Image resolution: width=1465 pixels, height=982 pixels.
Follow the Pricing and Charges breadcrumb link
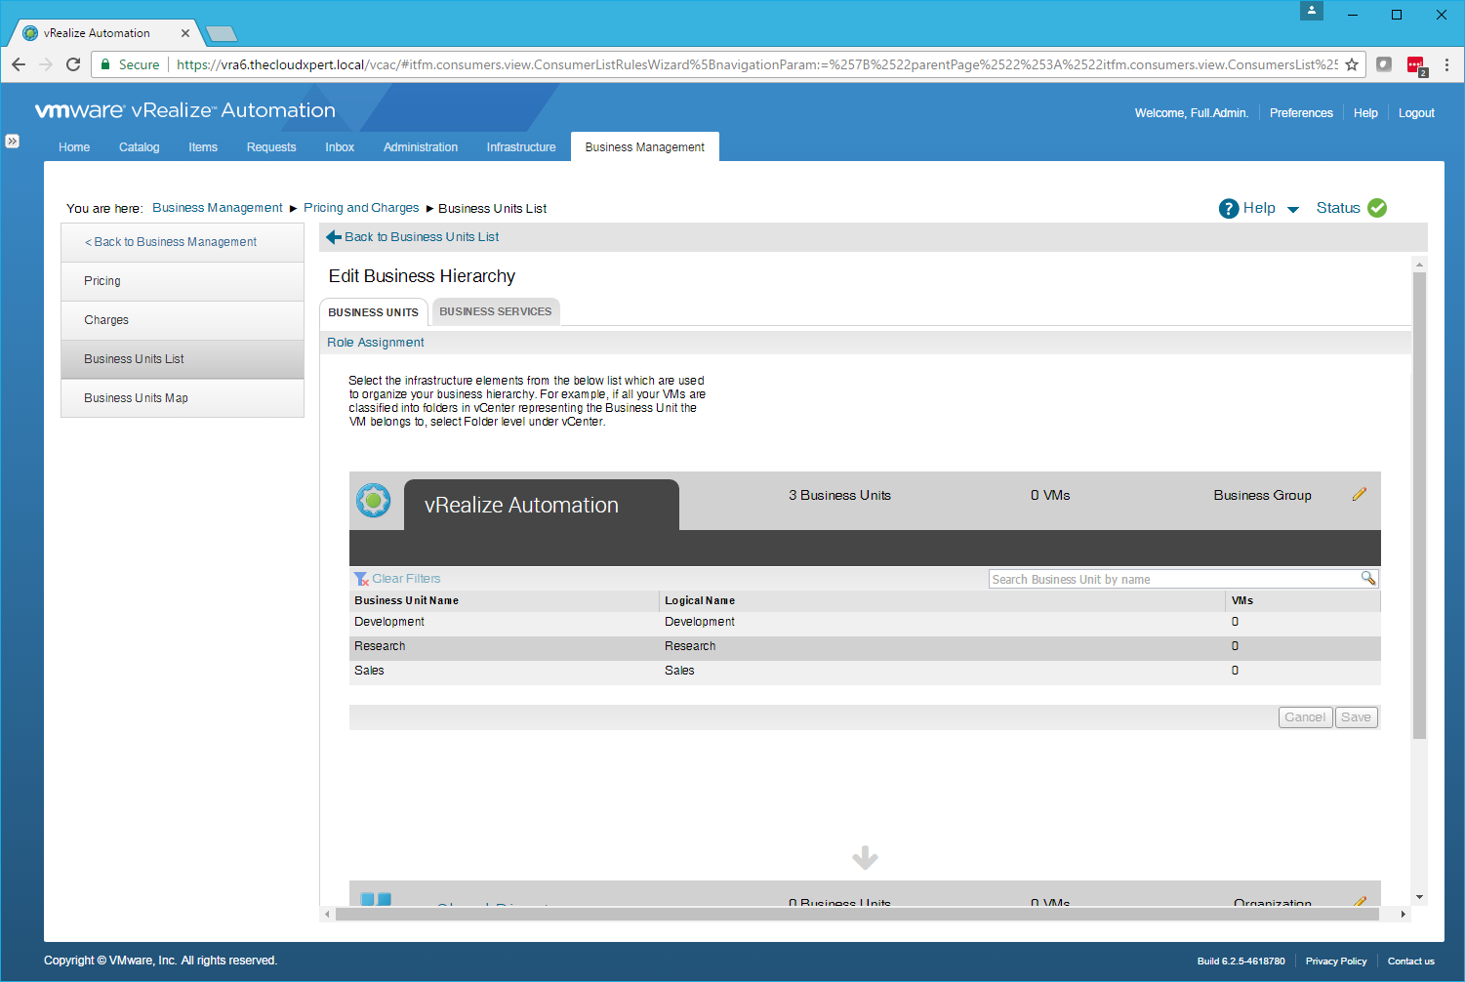[361, 208]
